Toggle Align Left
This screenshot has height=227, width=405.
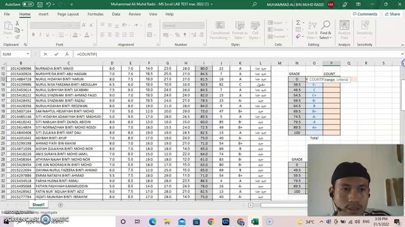point(103,35)
